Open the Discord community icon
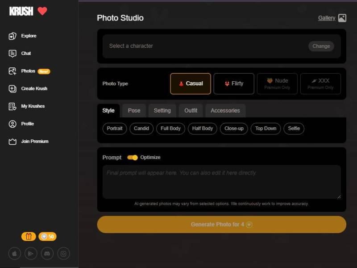Viewport: 357px width, 268px height. click(x=46, y=253)
